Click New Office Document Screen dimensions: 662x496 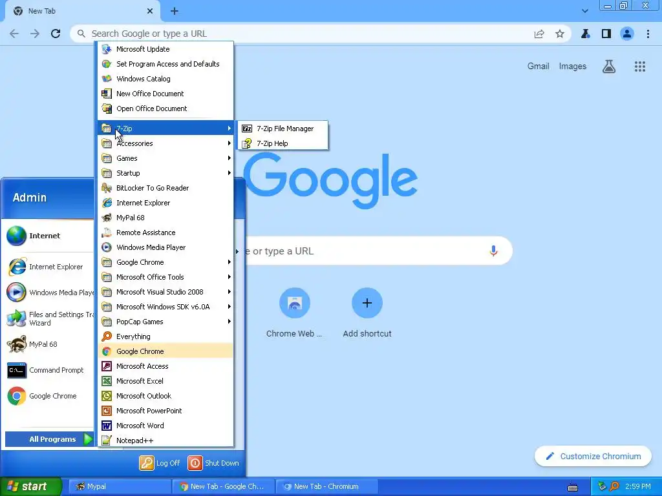pyautogui.click(x=165, y=94)
